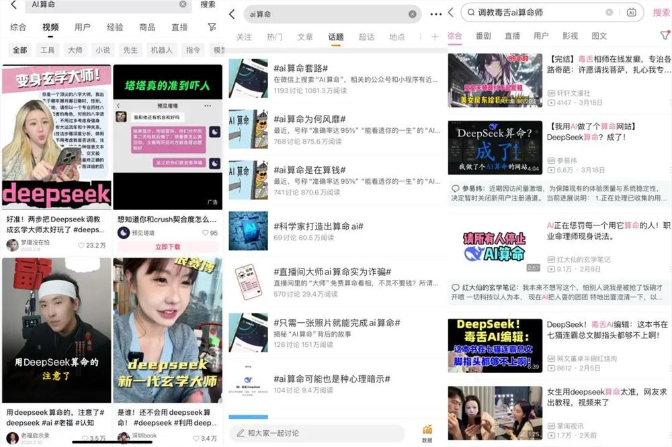Enable the 机器人 filter chip
Image resolution: width=672 pixels, height=447 pixels.
(161, 49)
